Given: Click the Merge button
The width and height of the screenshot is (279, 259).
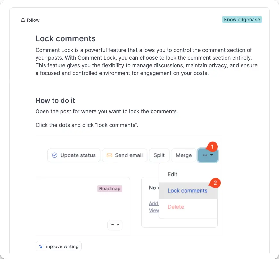Looking at the screenshot, I should tap(184, 155).
